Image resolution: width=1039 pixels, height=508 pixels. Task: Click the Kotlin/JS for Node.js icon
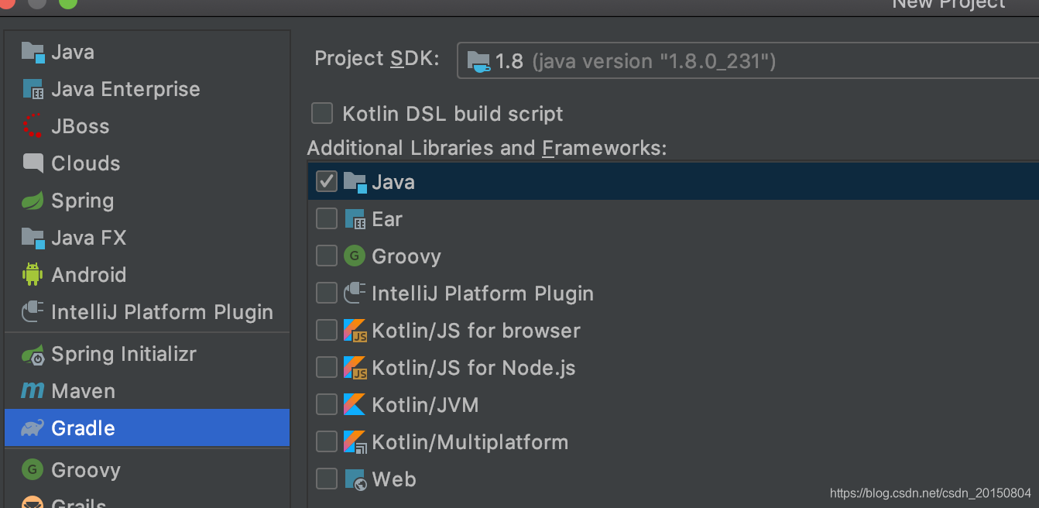(355, 368)
